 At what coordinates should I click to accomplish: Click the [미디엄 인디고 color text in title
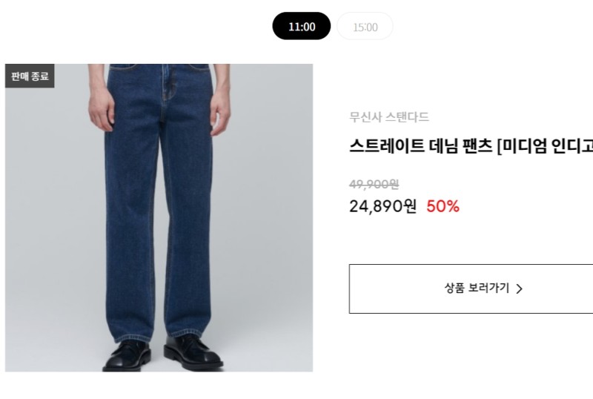[x=544, y=146]
